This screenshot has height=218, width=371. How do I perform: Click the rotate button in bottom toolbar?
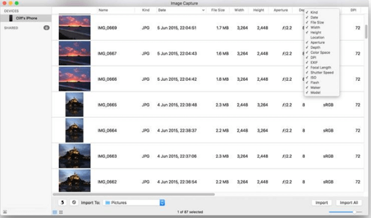click(x=62, y=202)
